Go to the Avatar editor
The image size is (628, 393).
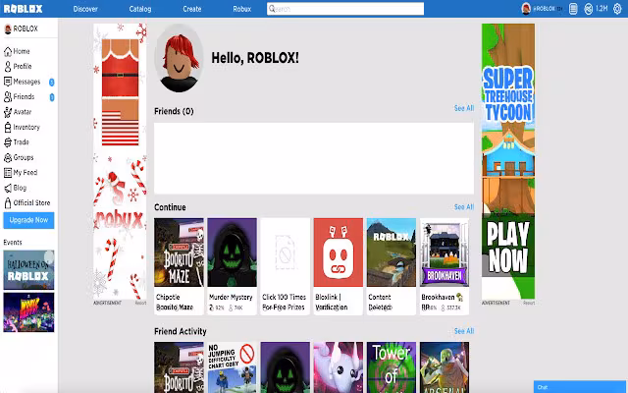click(18, 112)
